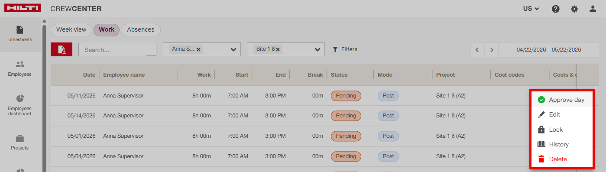Expand the site filter dropdown

click(x=317, y=49)
